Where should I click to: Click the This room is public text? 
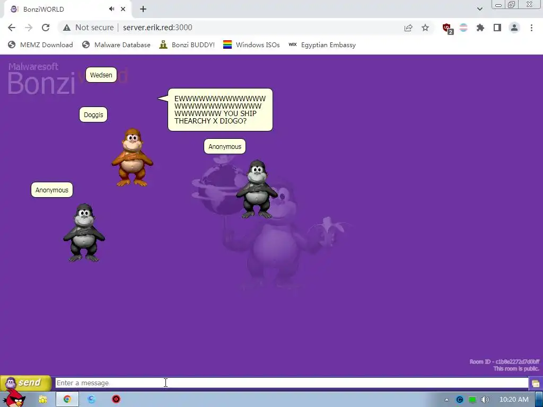coord(516,369)
